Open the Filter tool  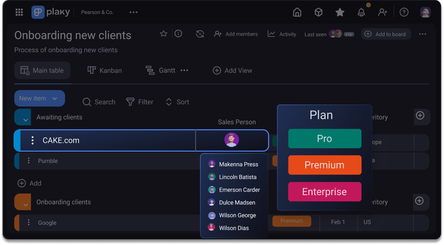pos(130,102)
